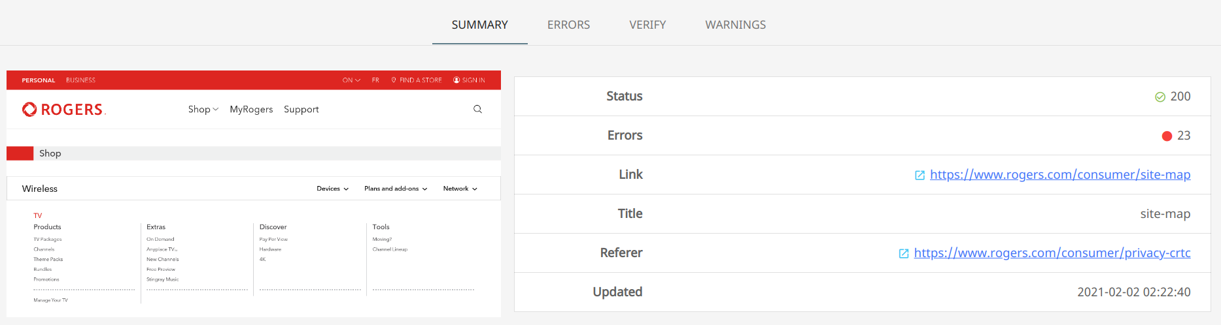
Task: Click external-link icon beside site-map URL
Action: coord(920,175)
